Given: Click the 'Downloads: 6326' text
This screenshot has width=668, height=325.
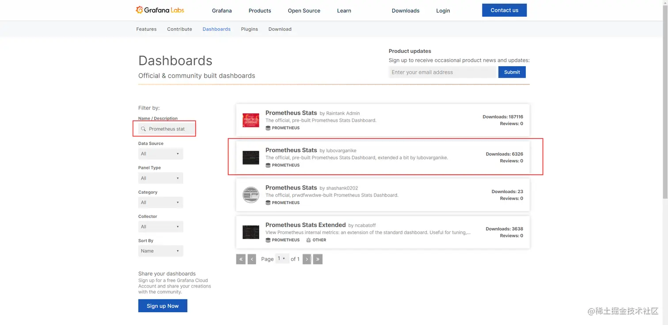Looking at the screenshot, I should (505, 154).
